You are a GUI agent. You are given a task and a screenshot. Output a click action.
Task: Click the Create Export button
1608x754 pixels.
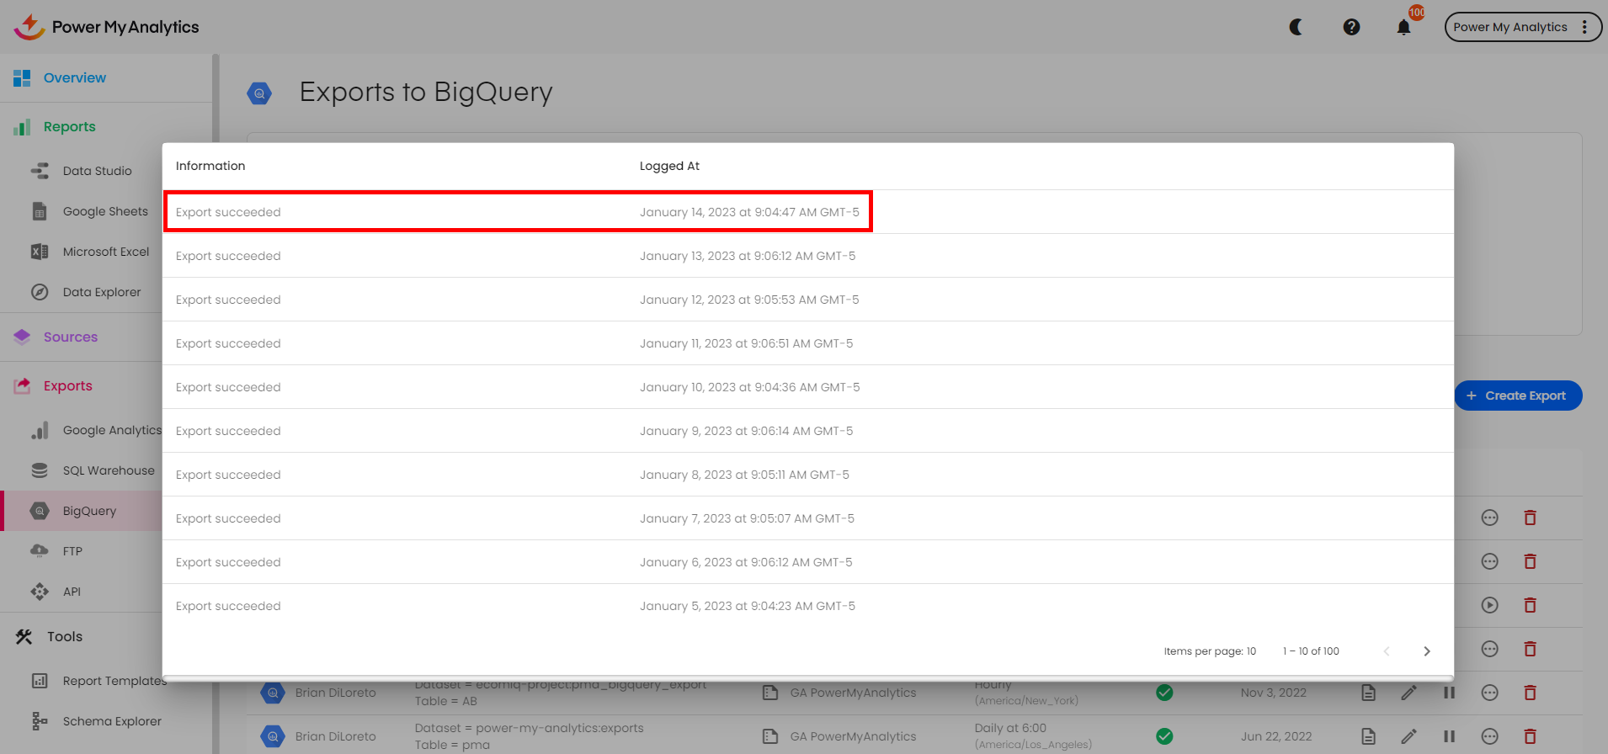pyautogui.click(x=1517, y=396)
